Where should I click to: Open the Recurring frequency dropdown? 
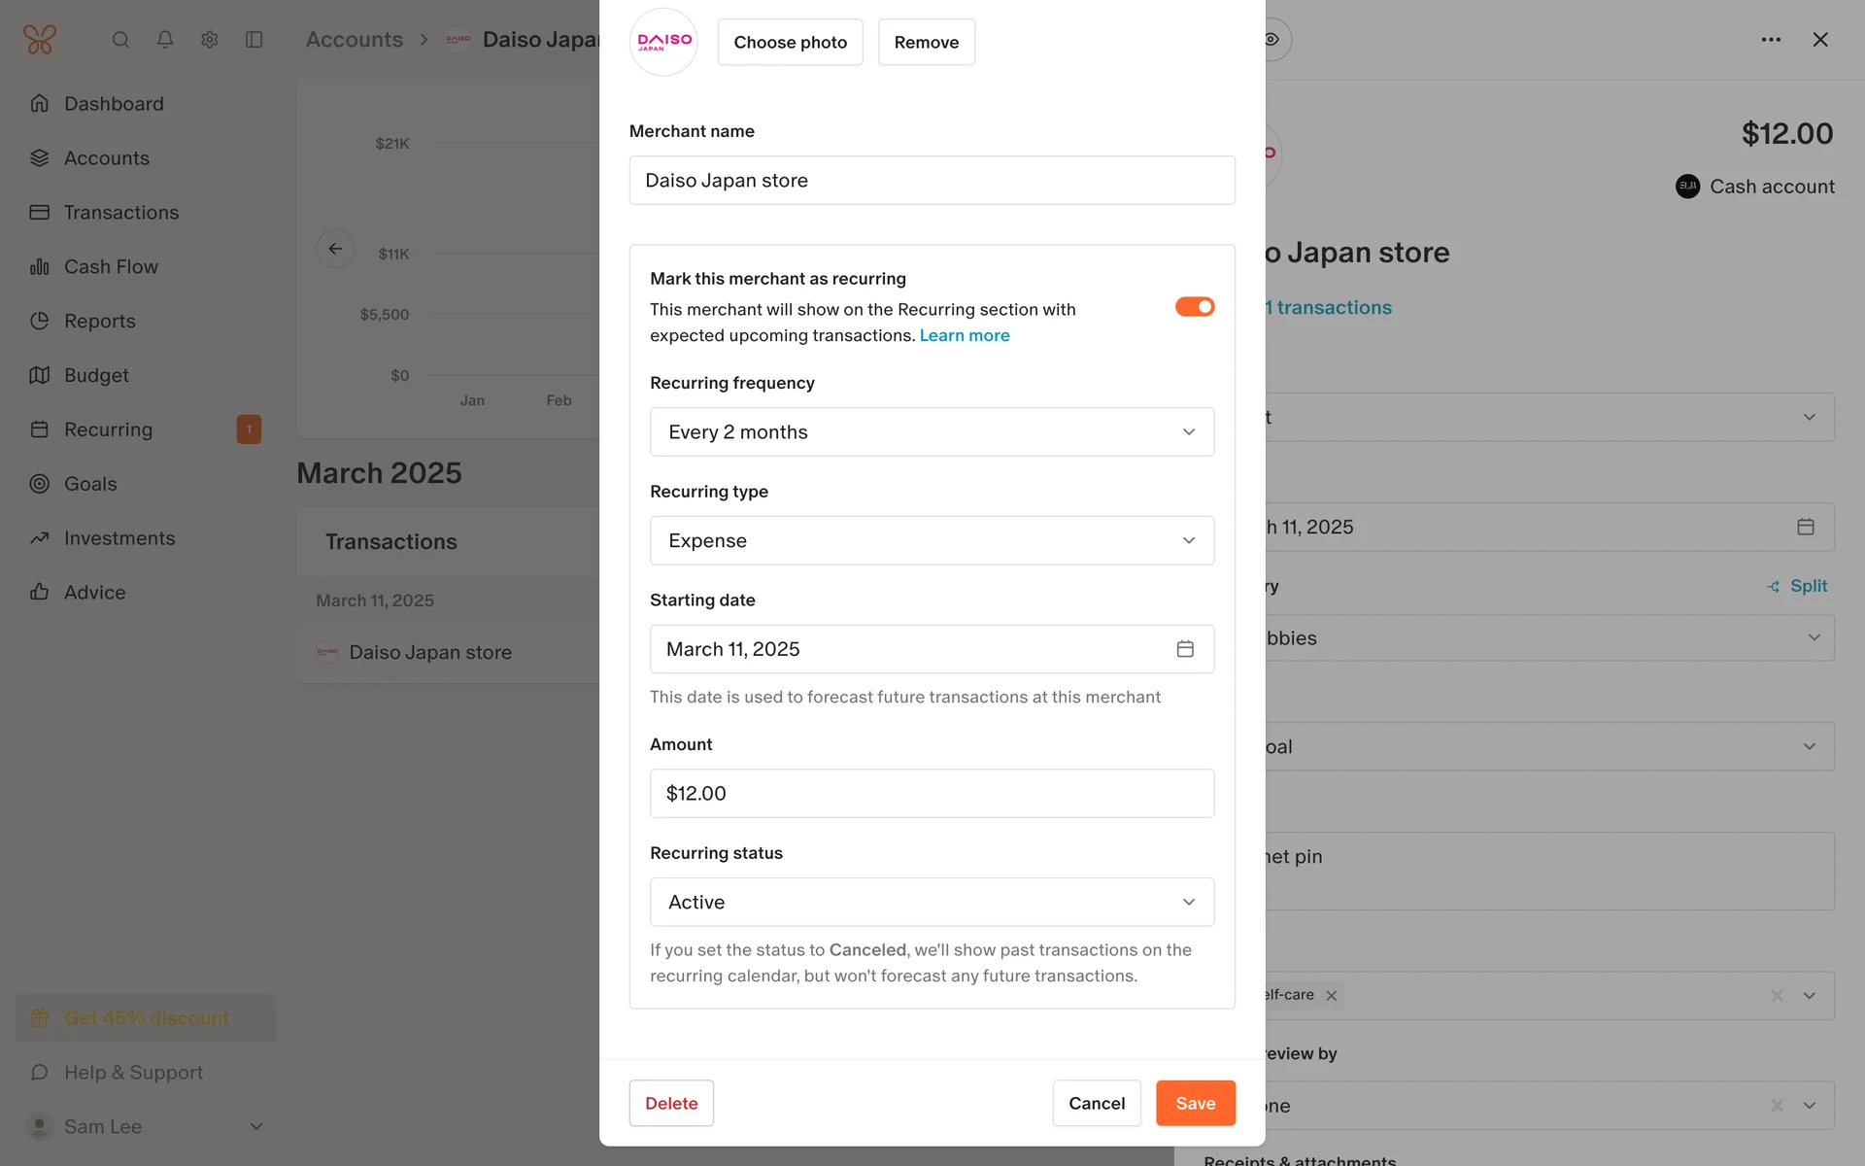pos(932,432)
